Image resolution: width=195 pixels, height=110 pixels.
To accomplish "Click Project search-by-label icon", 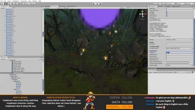I will coord(42,59).
